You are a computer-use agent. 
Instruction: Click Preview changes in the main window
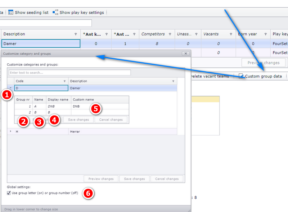[x=264, y=63]
